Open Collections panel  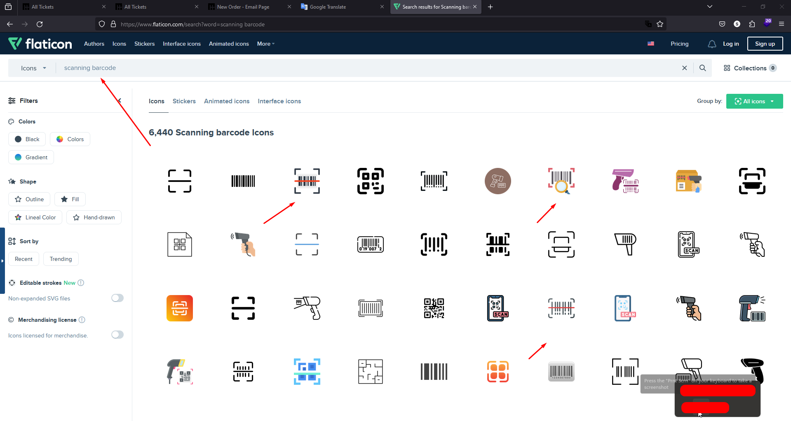[750, 68]
